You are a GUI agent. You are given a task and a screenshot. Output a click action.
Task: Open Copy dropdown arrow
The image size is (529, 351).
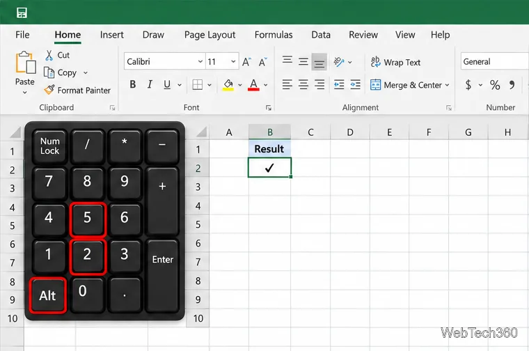pyautogui.click(x=86, y=72)
